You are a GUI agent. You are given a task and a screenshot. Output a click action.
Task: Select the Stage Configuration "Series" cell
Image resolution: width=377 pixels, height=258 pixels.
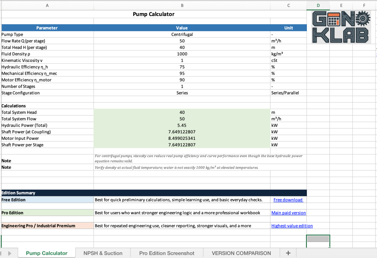point(182,93)
